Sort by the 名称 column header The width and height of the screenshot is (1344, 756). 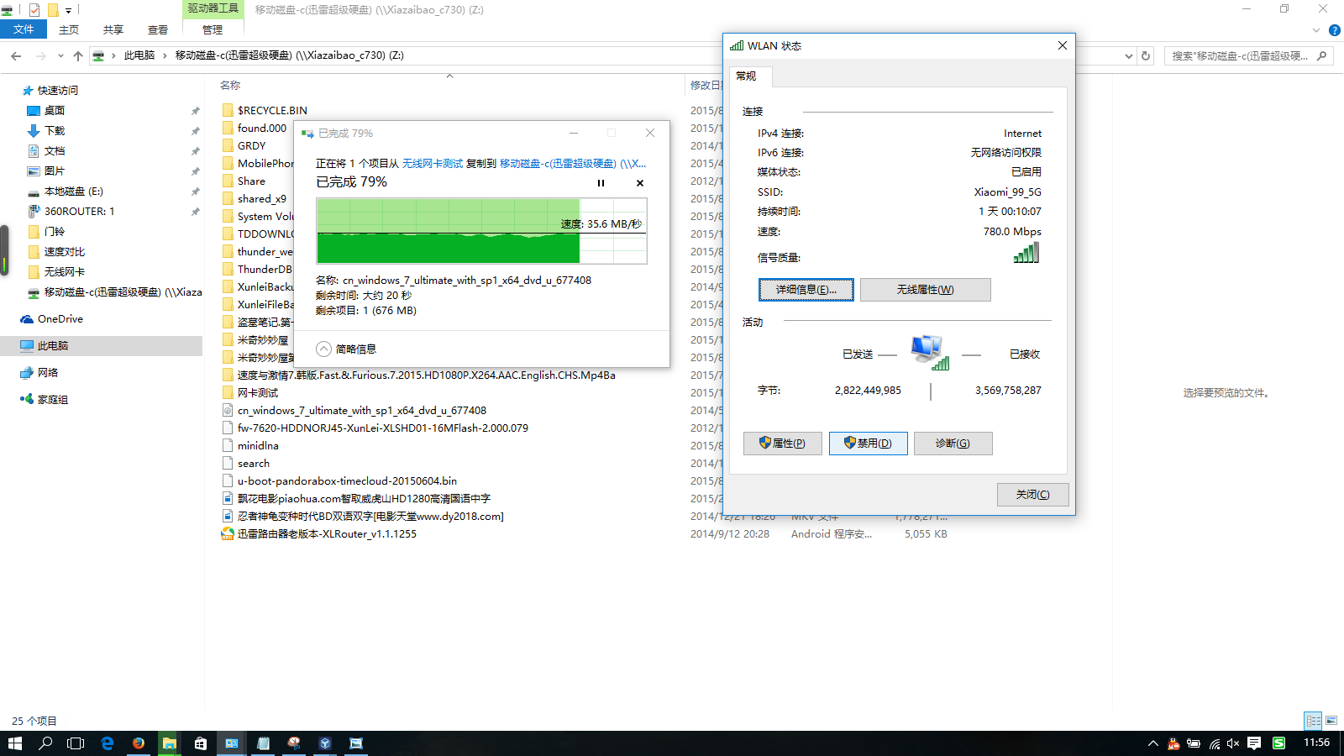[230, 85]
